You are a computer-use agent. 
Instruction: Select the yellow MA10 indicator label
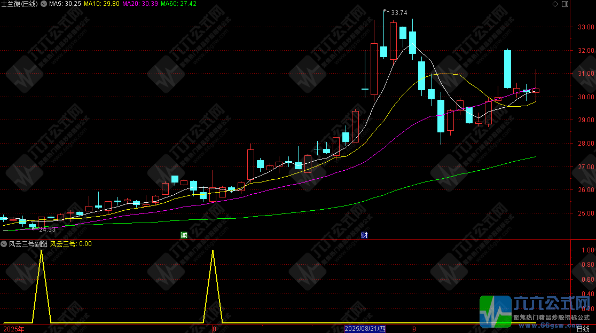[102, 4]
